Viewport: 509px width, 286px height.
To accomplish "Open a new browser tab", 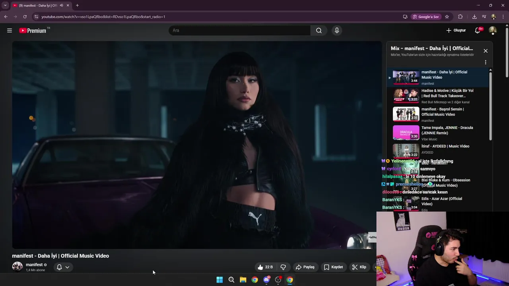I will tap(77, 6).
